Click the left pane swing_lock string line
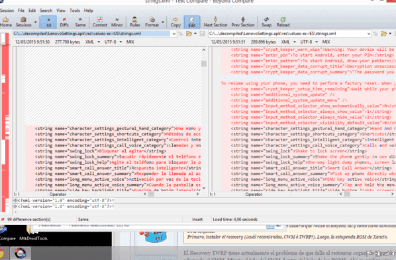396x260 pixels. point(100,151)
